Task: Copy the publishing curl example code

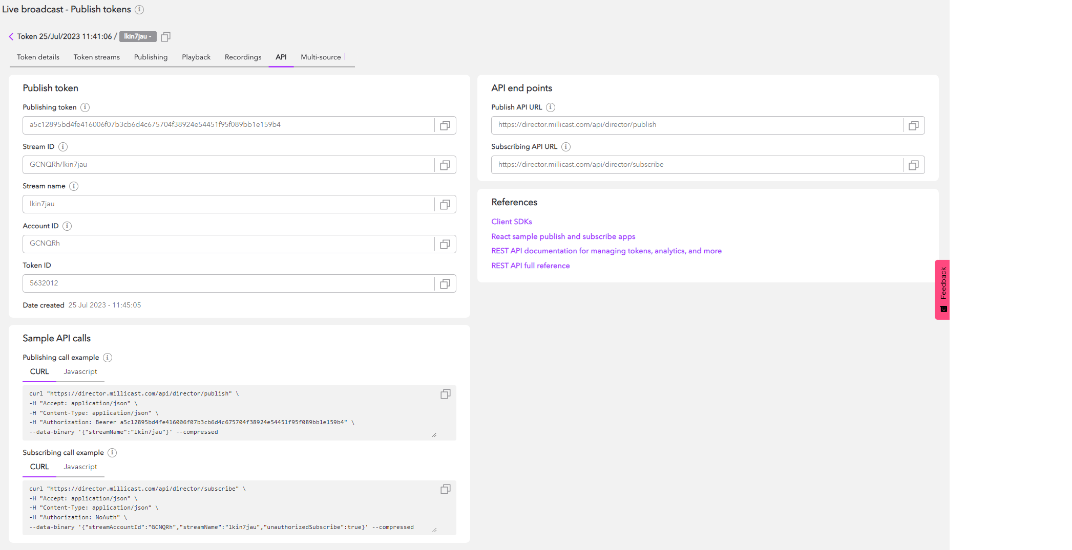Action: 445,394
